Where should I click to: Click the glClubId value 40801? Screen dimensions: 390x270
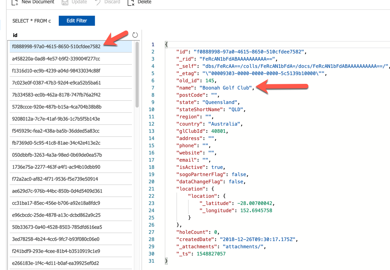[218, 131]
